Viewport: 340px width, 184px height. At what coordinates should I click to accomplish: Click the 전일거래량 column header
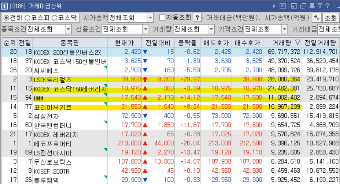[320, 43]
